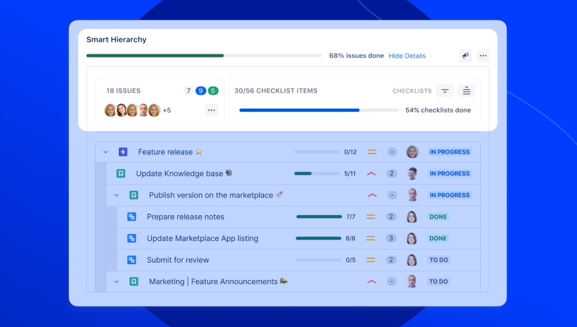
Task: Click story points badge on Prepare release notes
Action: [391, 216]
